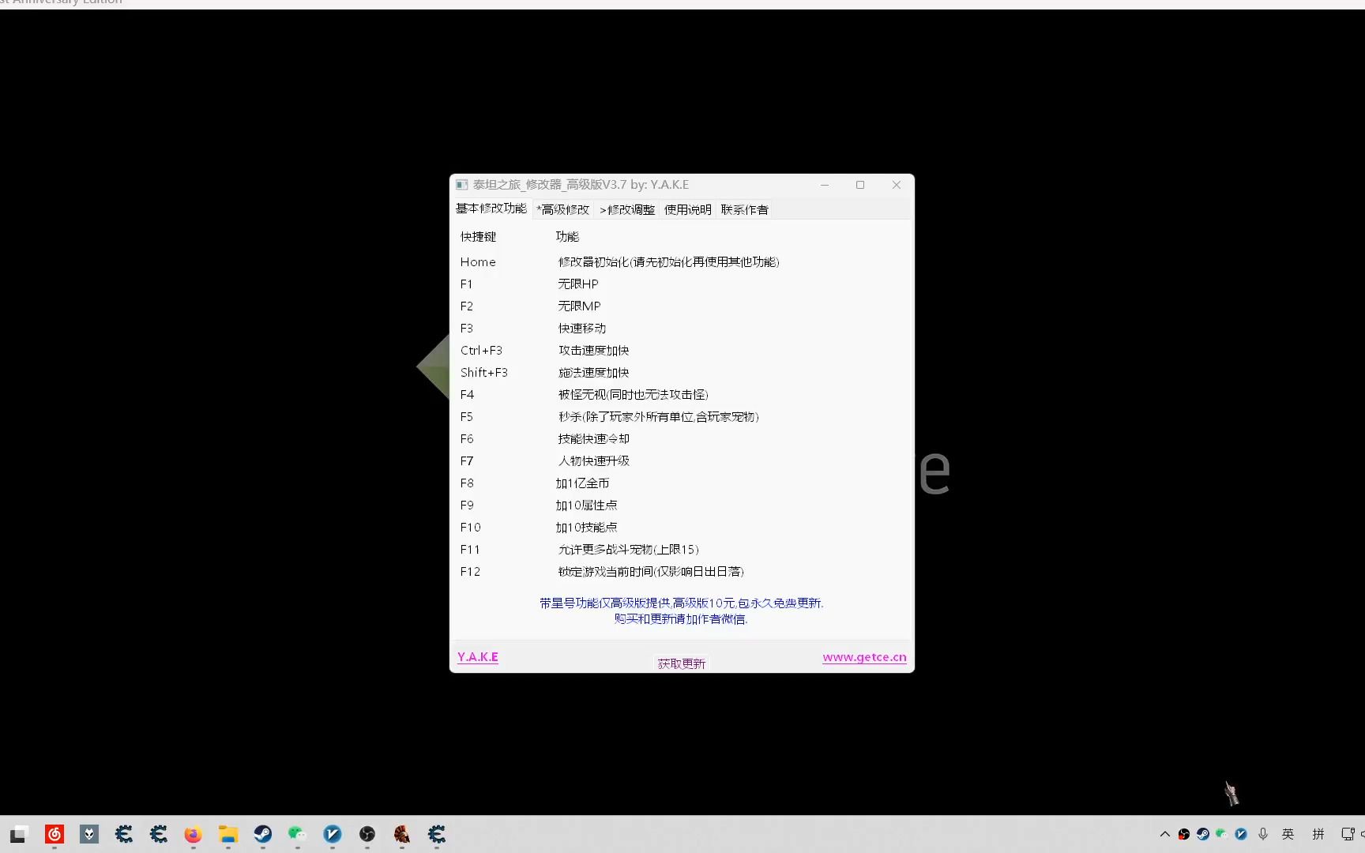Image resolution: width=1365 pixels, height=853 pixels.
Task: Launch Firefox from the taskbar
Action: (194, 834)
